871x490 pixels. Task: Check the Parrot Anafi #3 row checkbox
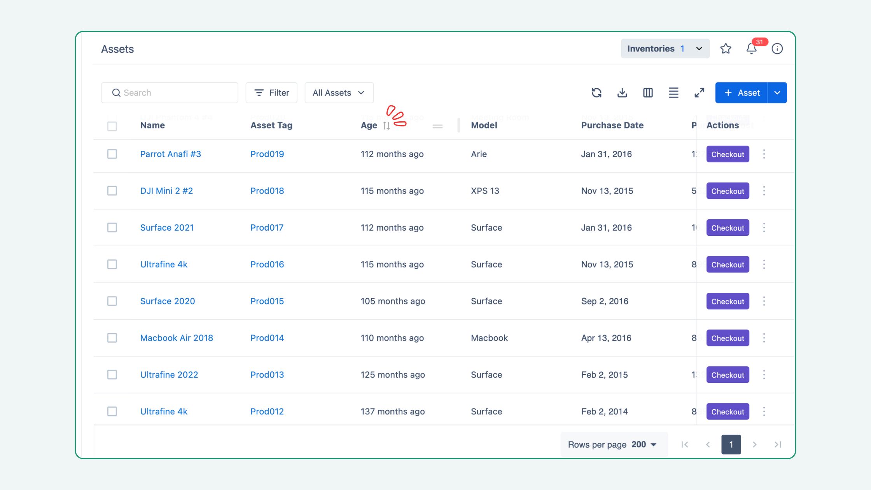coord(112,154)
